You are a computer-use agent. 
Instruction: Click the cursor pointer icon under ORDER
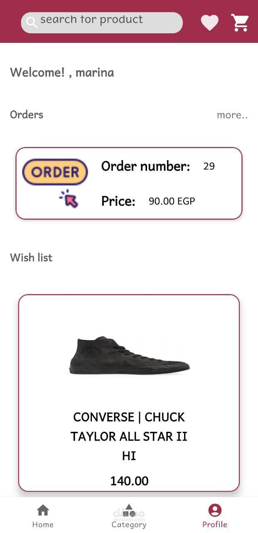click(x=69, y=199)
